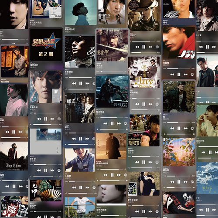The width and height of the screenshot is (218, 218).
Task: Rewind the track under the red jacket Jay cover
Action: [x=172, y=75]
